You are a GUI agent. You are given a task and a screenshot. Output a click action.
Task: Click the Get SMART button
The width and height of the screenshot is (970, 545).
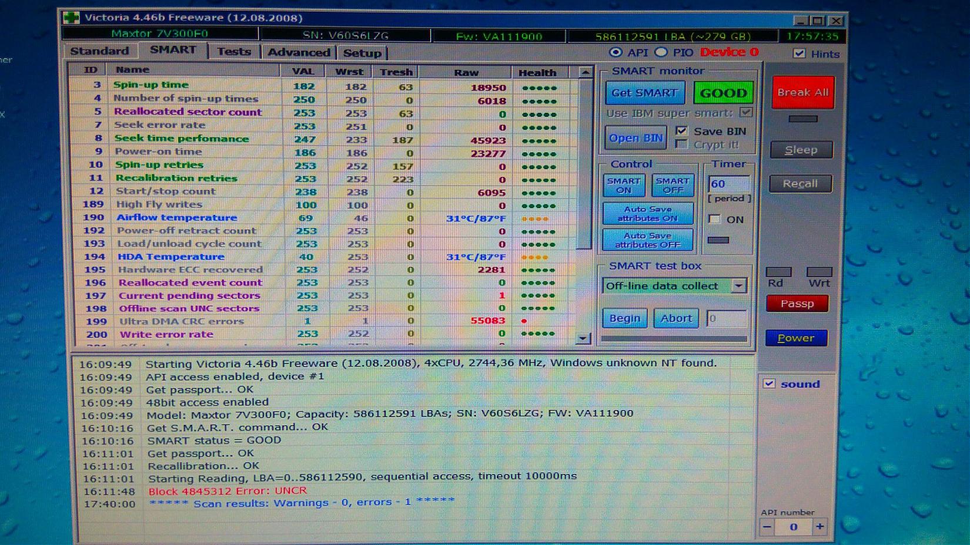(x=644, y=93)
